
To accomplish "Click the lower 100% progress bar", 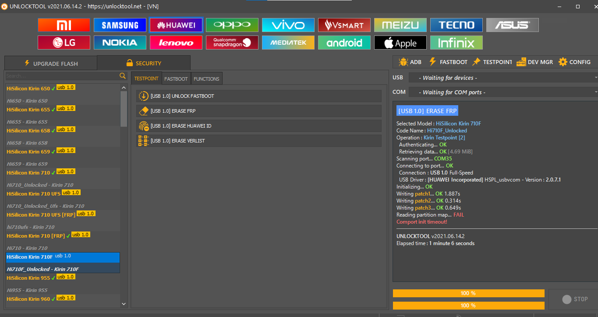I will point(468,305).
